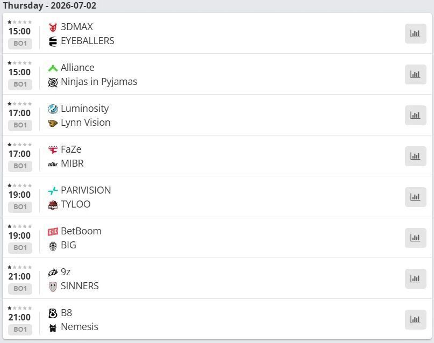Open stats icon for B8 vs Nemesis
The width and height of the screenshot is (434, 343).
point(416,320)
